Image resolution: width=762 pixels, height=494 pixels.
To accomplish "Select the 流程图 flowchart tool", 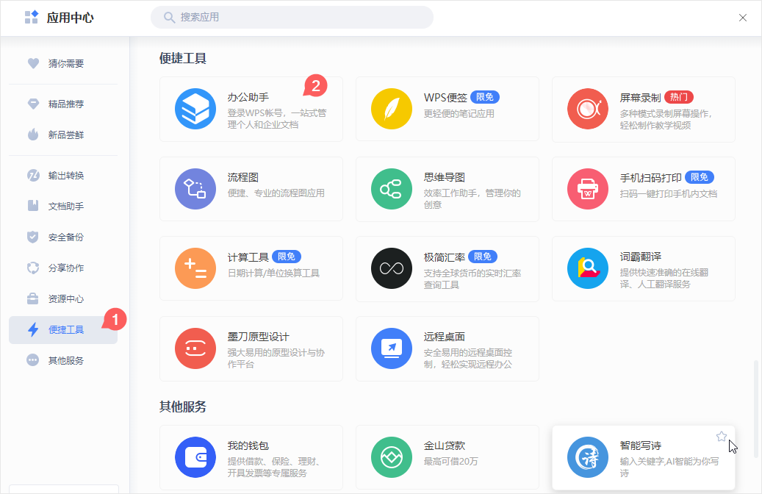I will click(x=195, y=188).
